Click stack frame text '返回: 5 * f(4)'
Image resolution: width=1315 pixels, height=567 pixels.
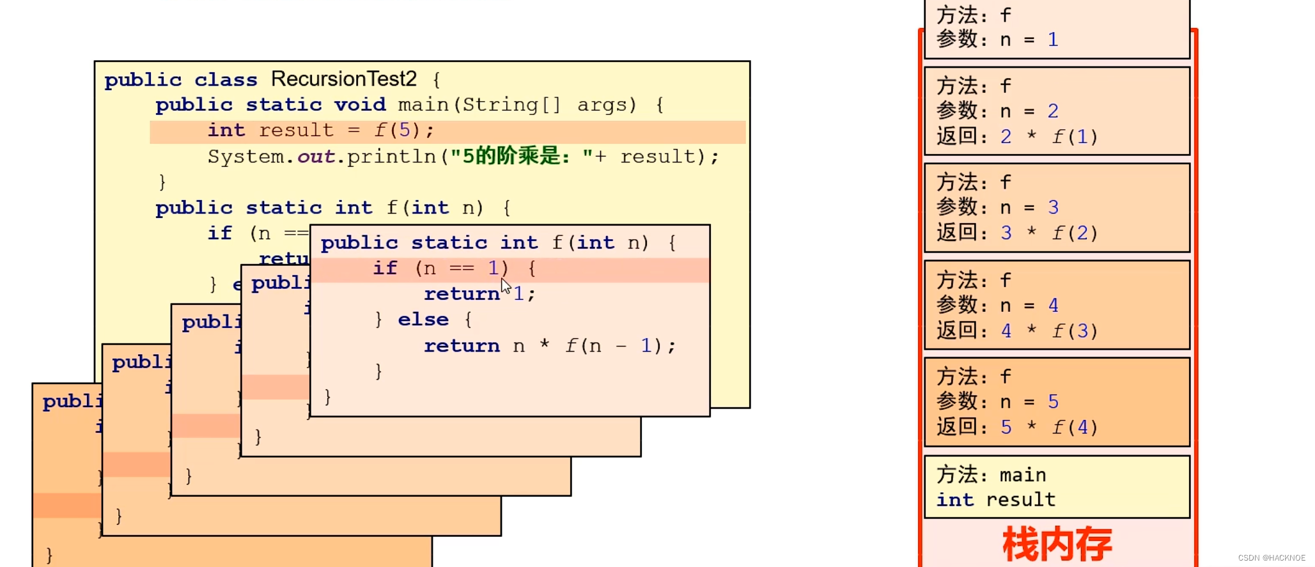coord(1017,427)
